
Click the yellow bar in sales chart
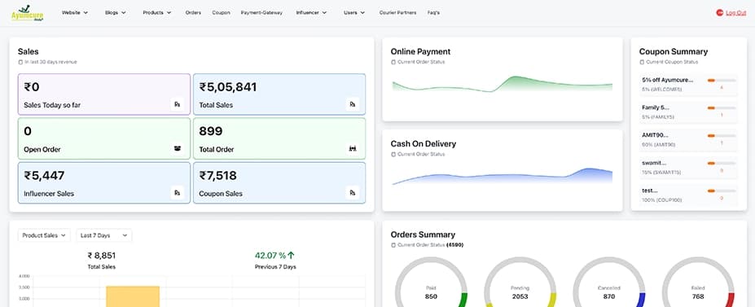pos(133,296)
